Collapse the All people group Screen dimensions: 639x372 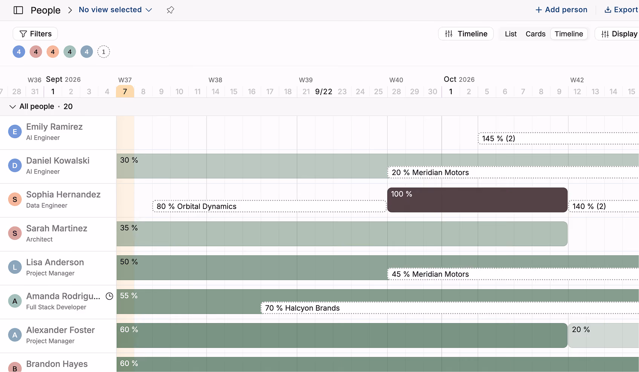click(12, 107)
